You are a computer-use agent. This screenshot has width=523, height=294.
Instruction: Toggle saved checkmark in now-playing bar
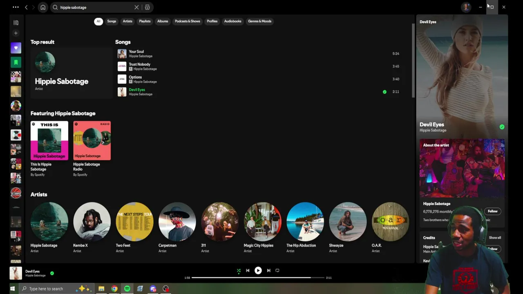pyautogui.click(x=52, y=273)
